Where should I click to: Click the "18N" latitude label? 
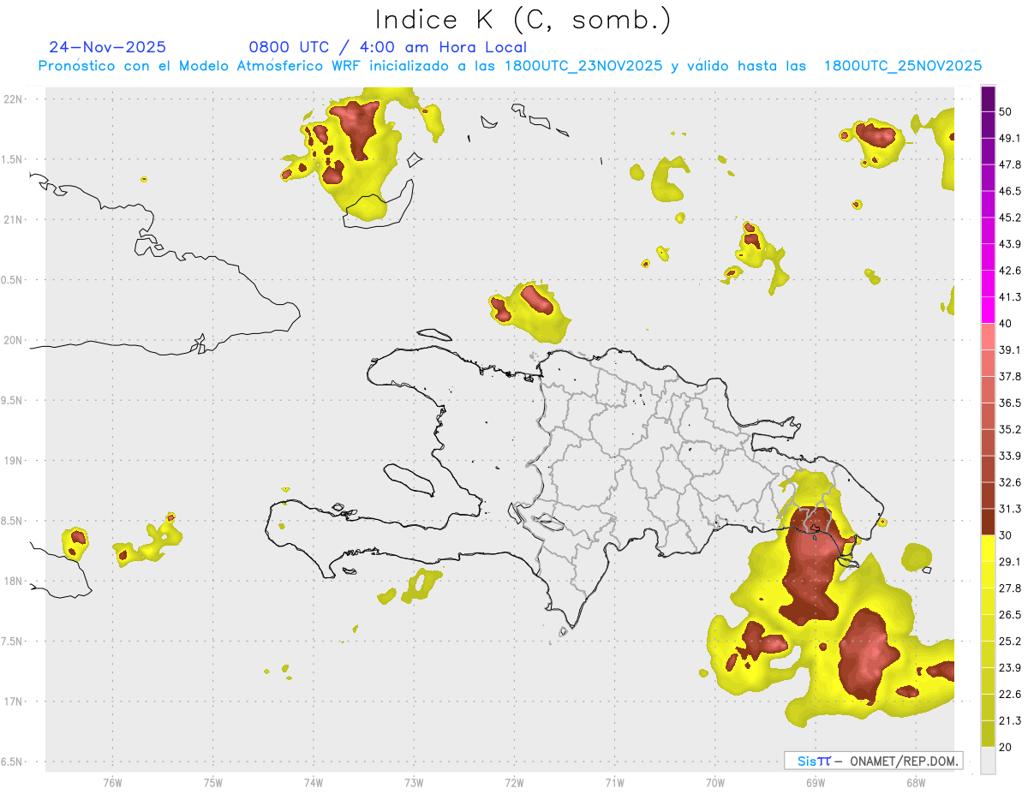coord(15,582)
